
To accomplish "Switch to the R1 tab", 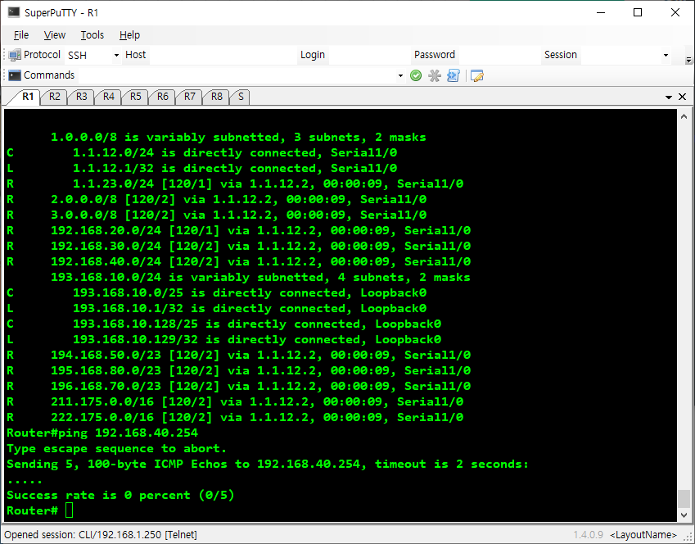I will 28,97.
